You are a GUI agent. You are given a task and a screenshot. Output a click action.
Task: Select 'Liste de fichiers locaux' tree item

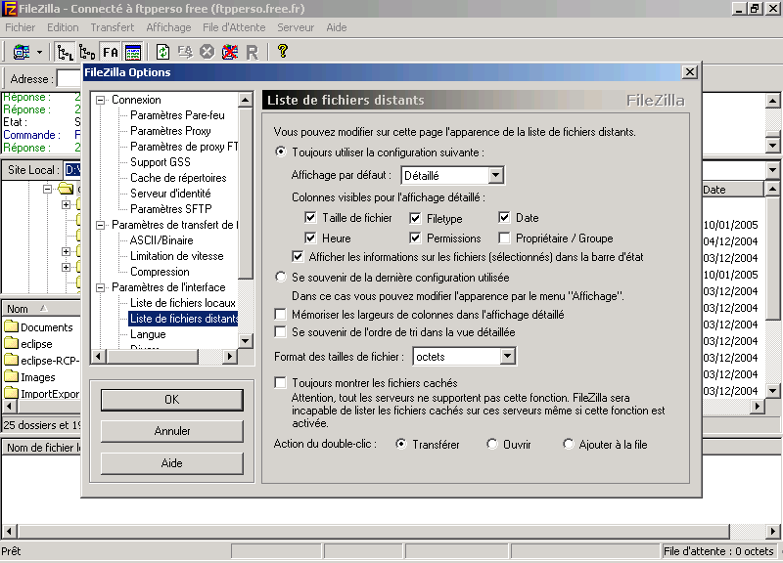(x=183, y=303)
